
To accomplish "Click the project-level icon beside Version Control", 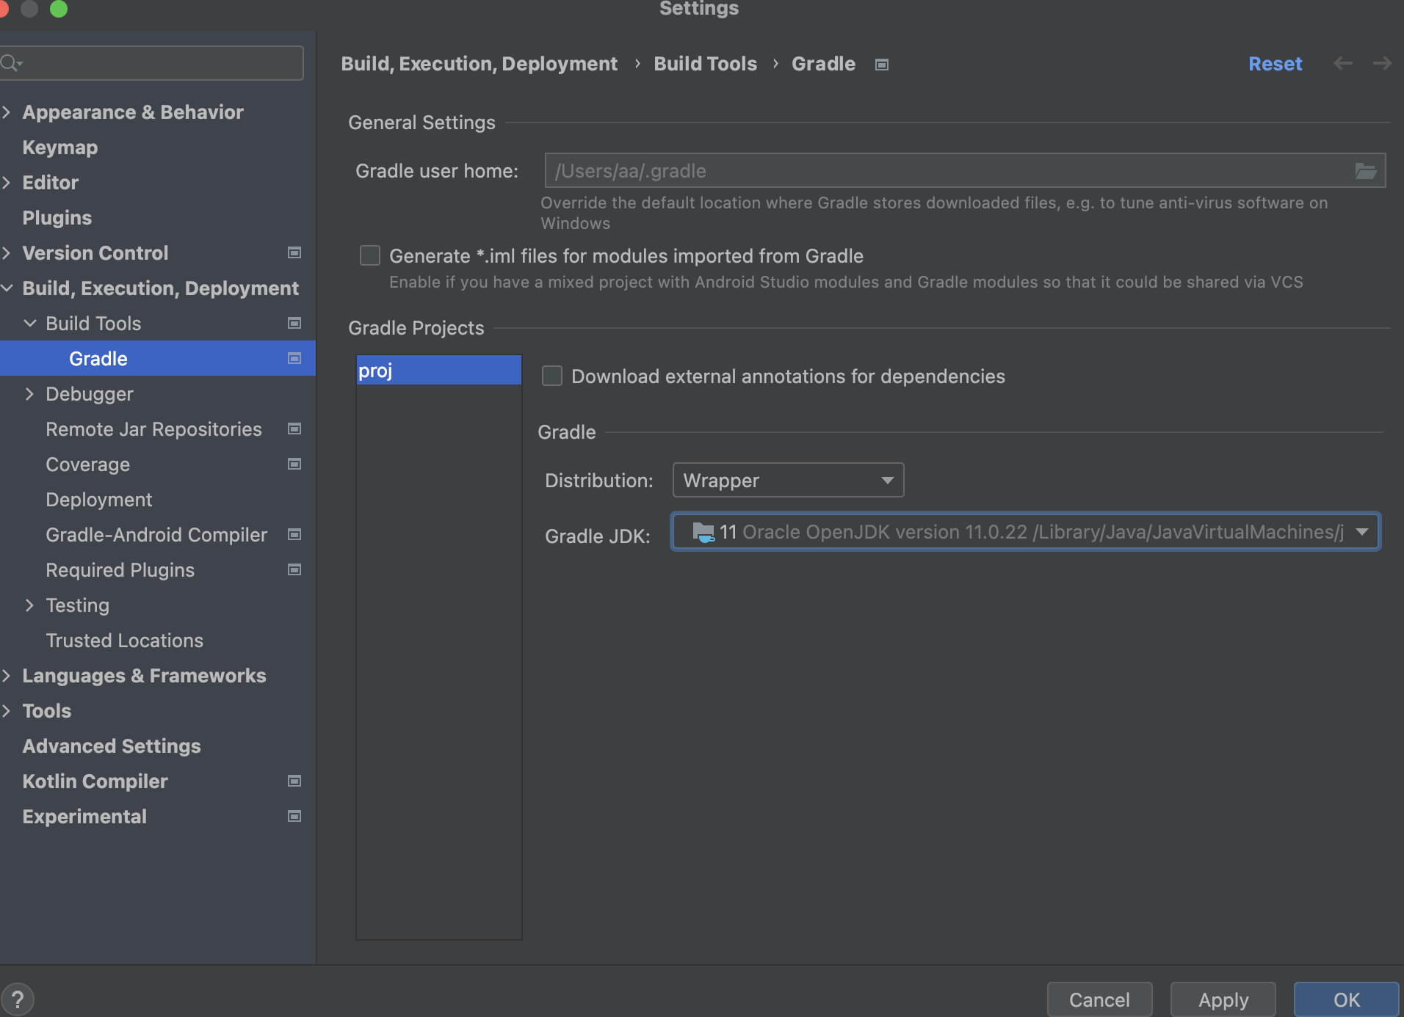I will pos(294,253).
